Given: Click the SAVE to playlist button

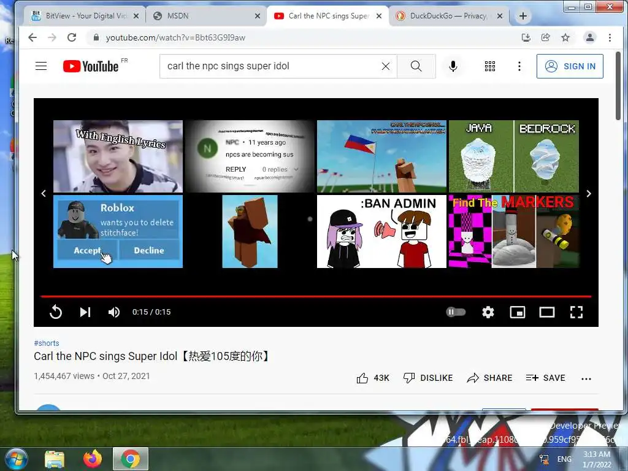Looking at the screenshot, I should (x=545, y=378).
